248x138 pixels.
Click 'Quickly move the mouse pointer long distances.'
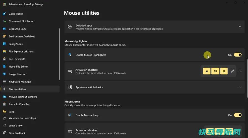93,105
